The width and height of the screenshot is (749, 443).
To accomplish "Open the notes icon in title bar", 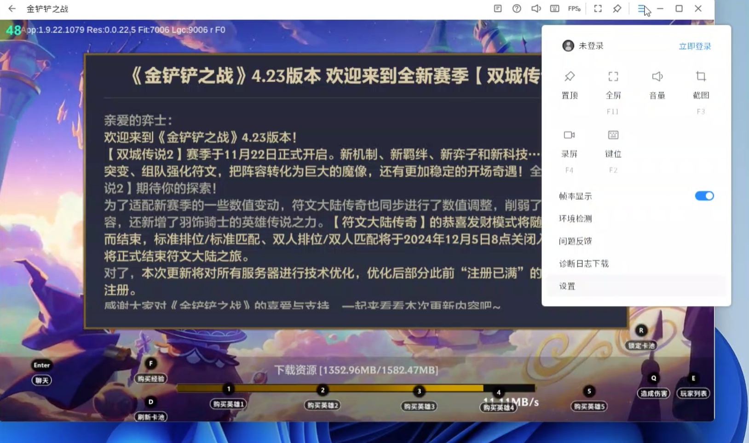I will point(498,9).
